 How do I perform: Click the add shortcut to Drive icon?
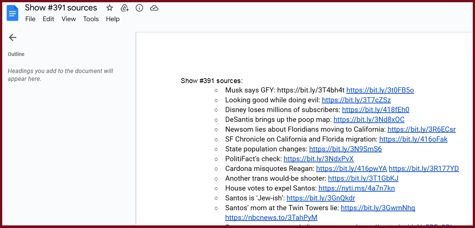click(125, 8)
